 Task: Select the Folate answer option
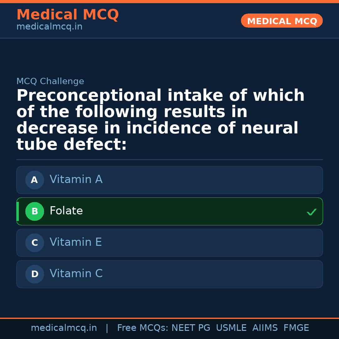[169, 211]
